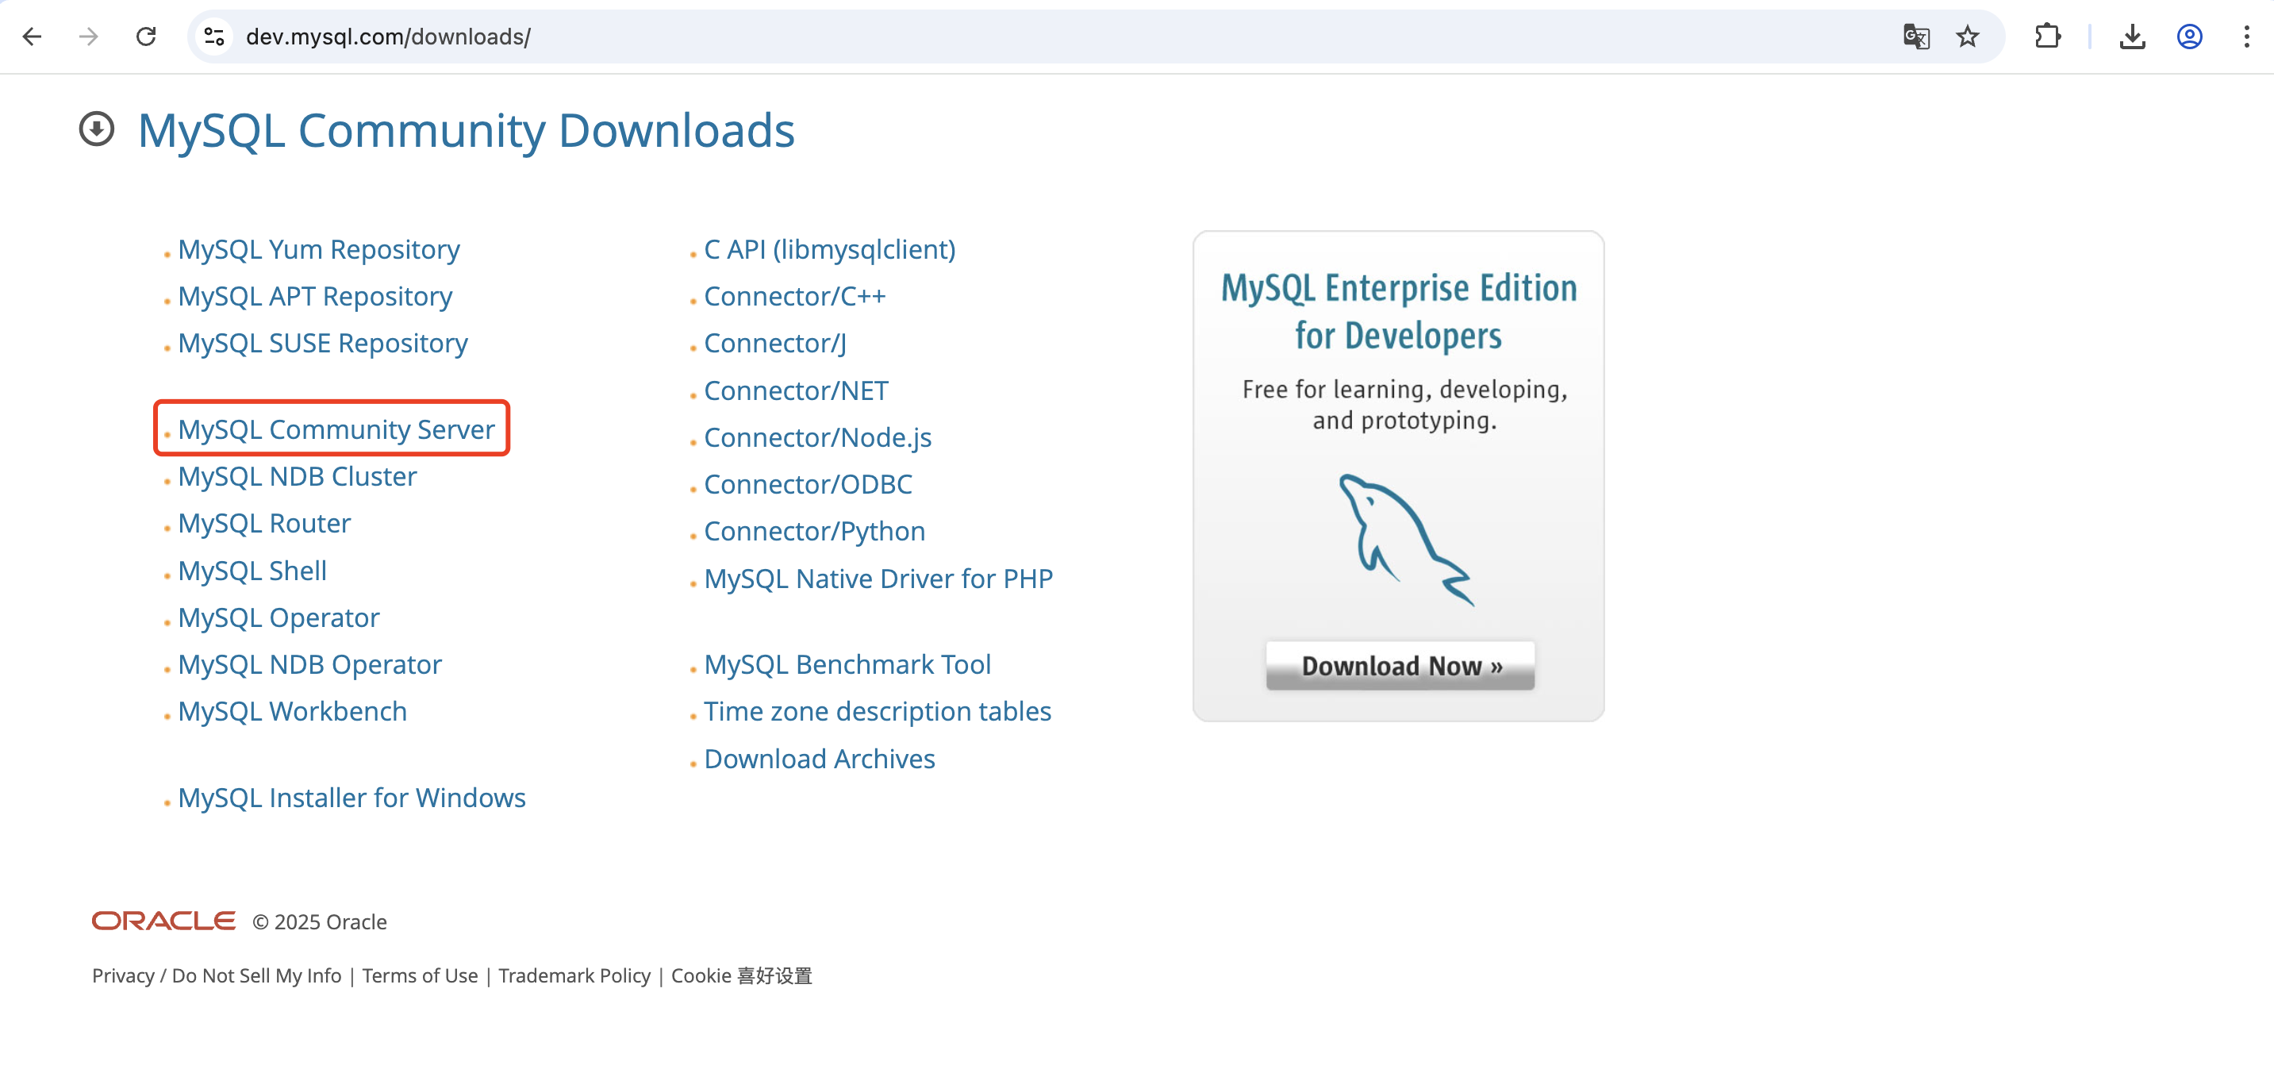Open MySQL Installer for Windows
The image size is (2274, 1073).
coord(352,798)
